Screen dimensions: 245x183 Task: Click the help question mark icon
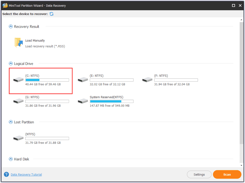6,175
